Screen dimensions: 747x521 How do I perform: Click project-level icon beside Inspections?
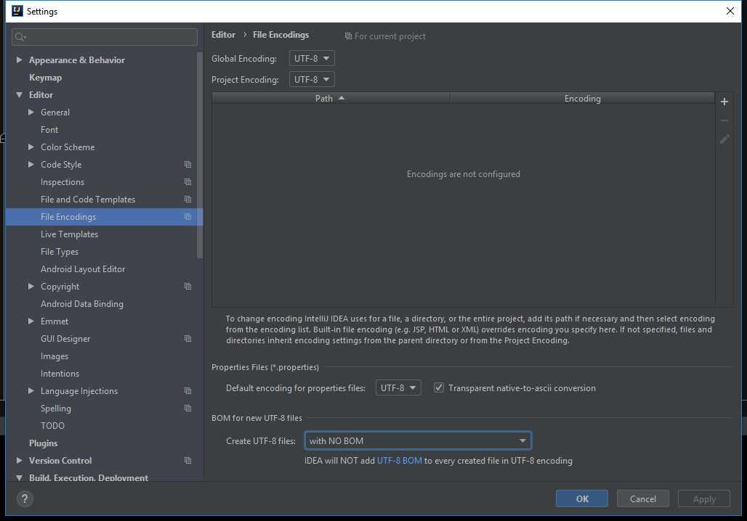click(187, 181)
